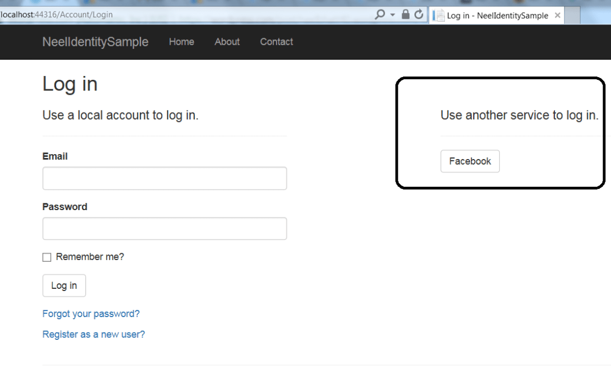Open the Contact navigation link
The height and width of the screenshot is (367, 611).
coord(276,42)
